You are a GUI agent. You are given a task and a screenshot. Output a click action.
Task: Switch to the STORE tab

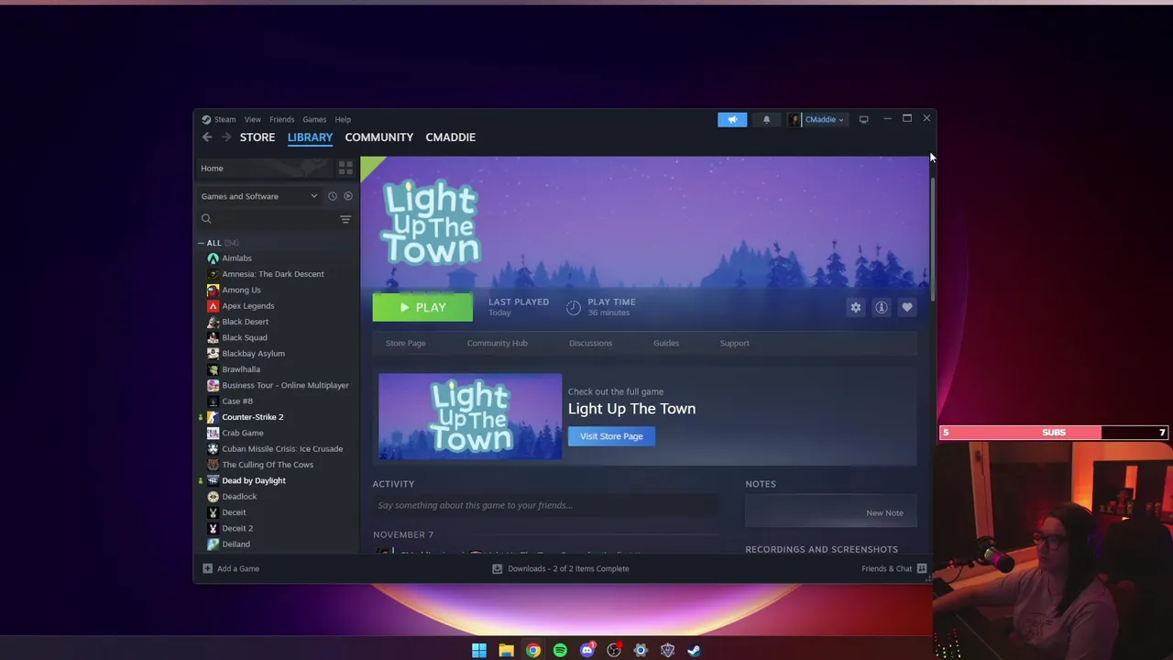click(258, 137)
